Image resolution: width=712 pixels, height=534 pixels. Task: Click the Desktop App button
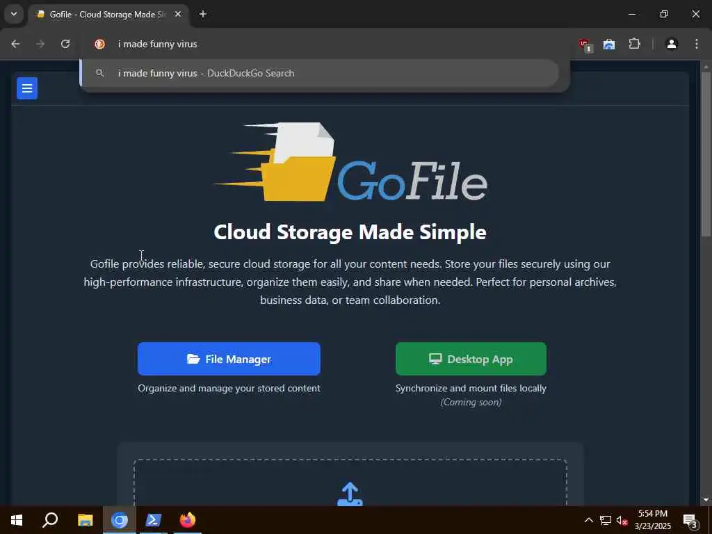coord(471,359)
